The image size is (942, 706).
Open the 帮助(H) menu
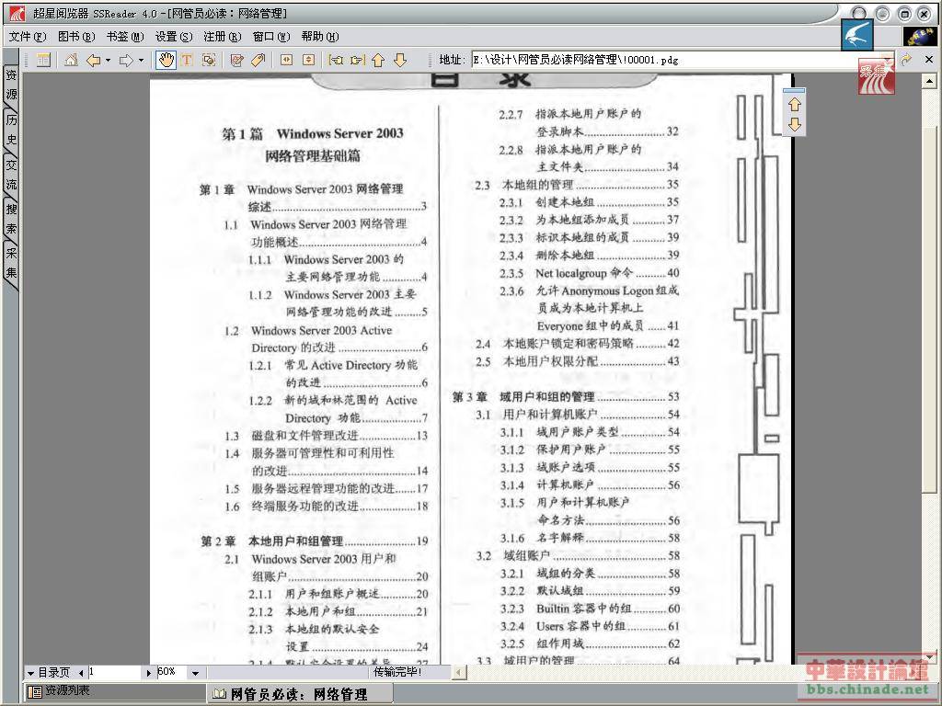point(319,37)
